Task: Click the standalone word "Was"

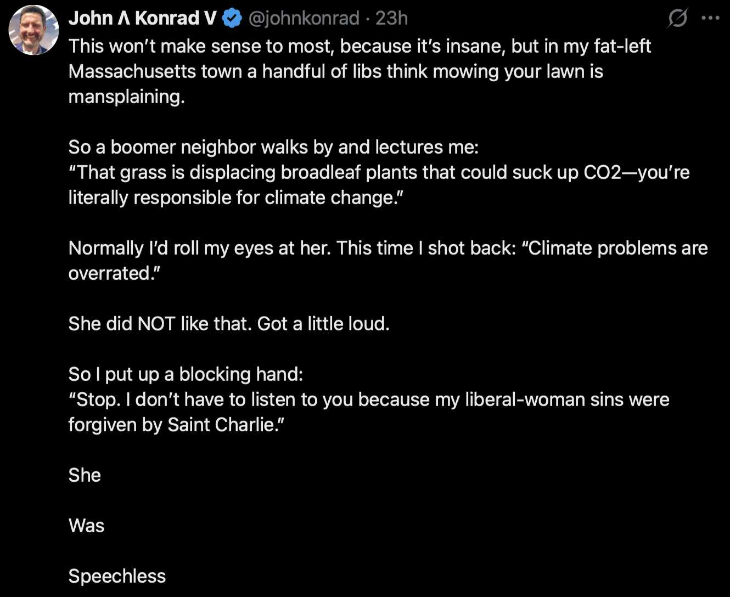Action: tap(86, 526)
